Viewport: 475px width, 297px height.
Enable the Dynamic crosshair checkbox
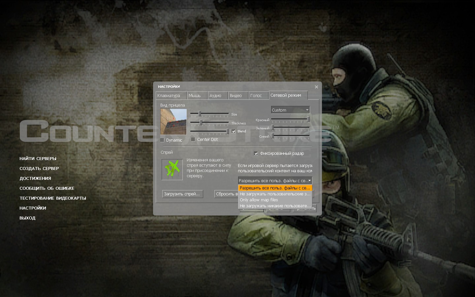[162, 140]
